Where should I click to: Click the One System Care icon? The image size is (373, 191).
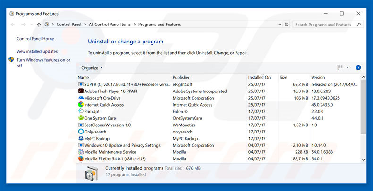[x=81, y=118]
